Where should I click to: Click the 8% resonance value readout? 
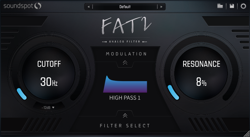point(201,82)
